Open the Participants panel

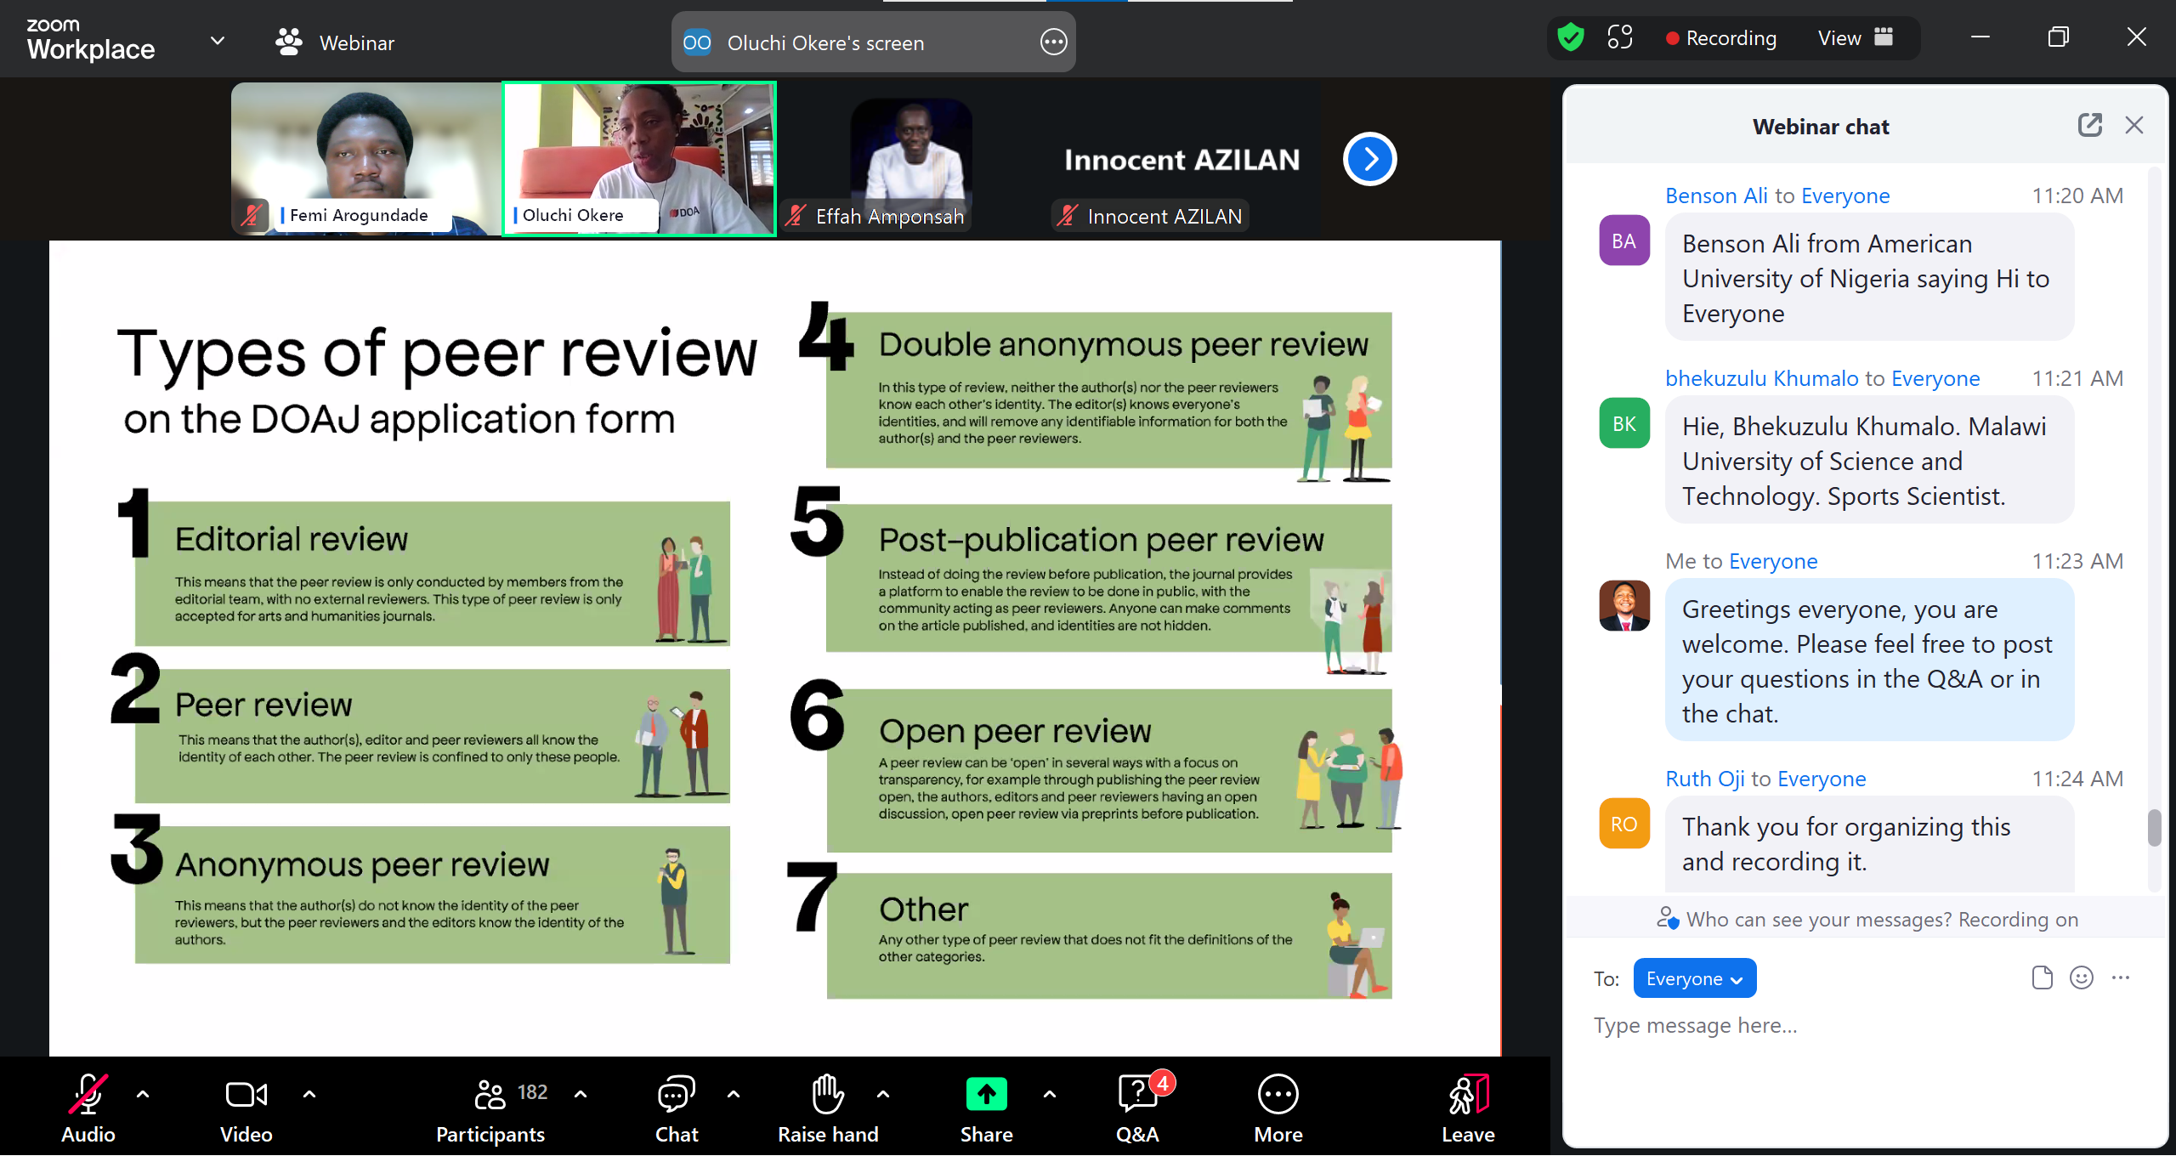[x=490, y=1109]
